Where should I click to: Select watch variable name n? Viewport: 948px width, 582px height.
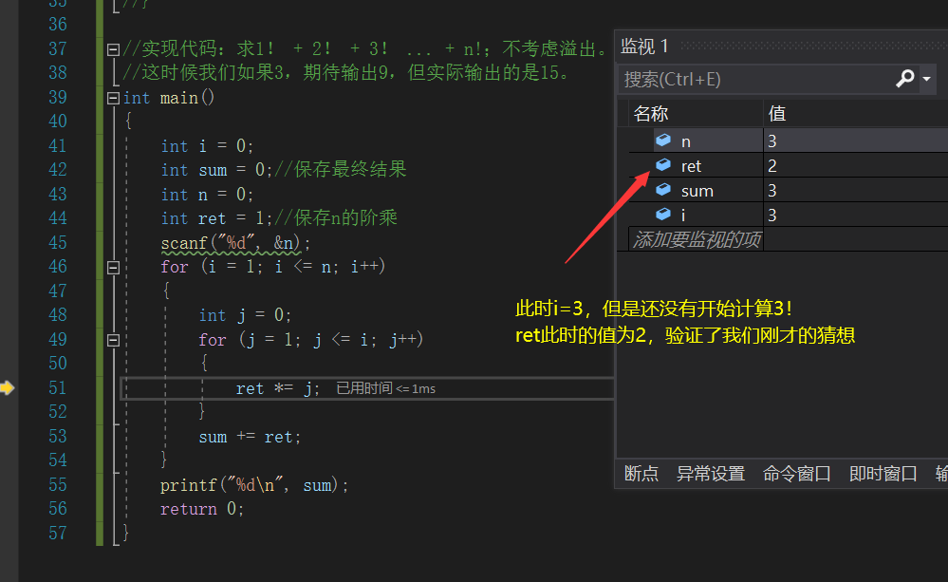click(685, 141)
